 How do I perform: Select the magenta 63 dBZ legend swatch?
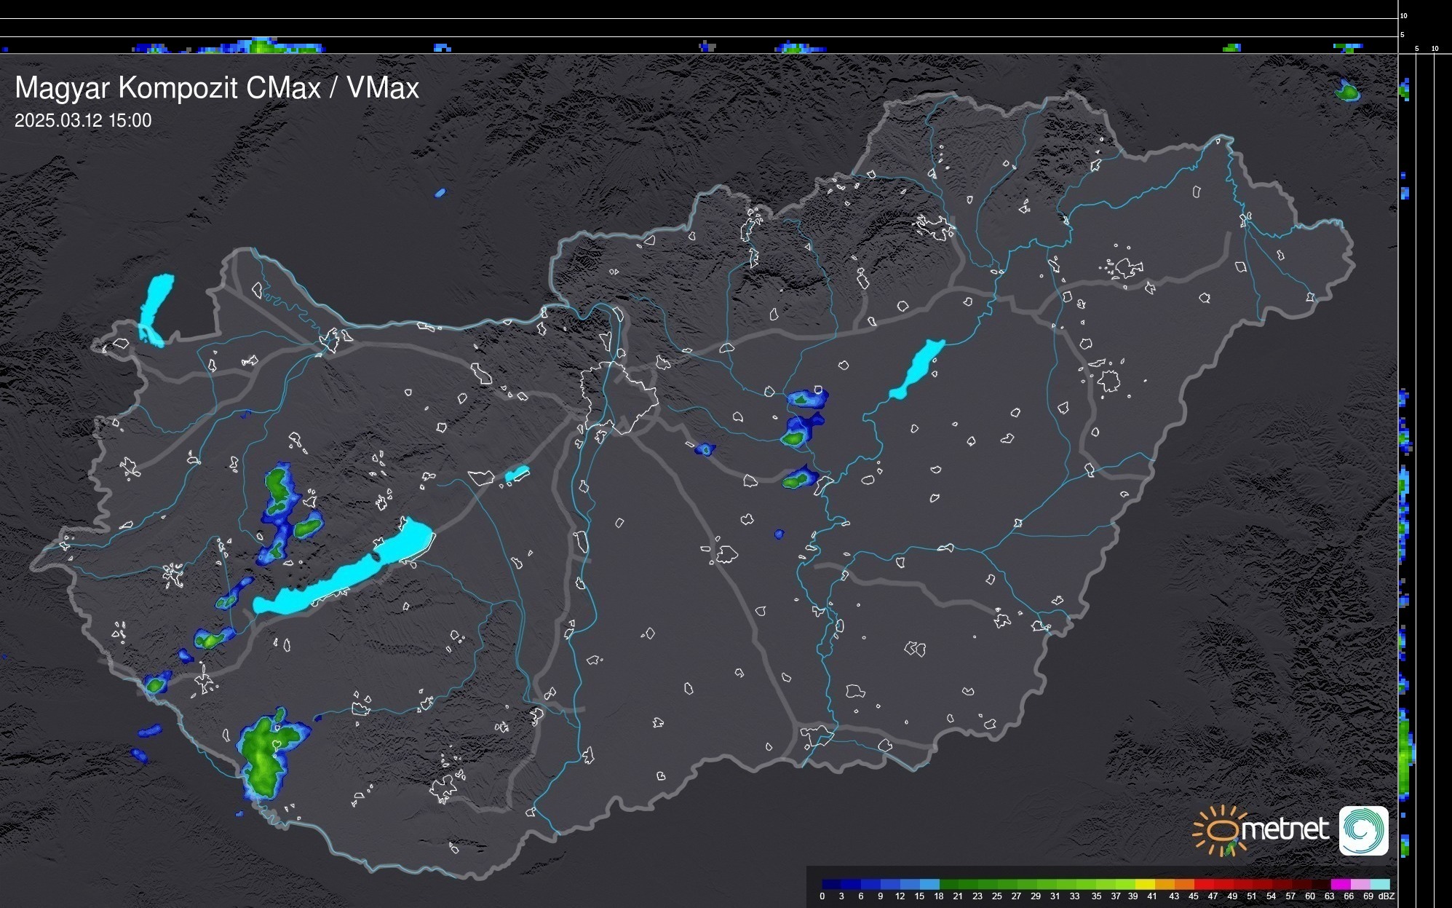[x=1340, y=884]
